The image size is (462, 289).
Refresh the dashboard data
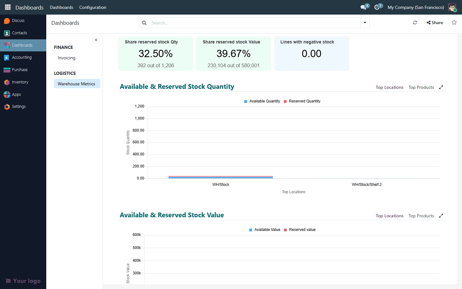[415, 23]
